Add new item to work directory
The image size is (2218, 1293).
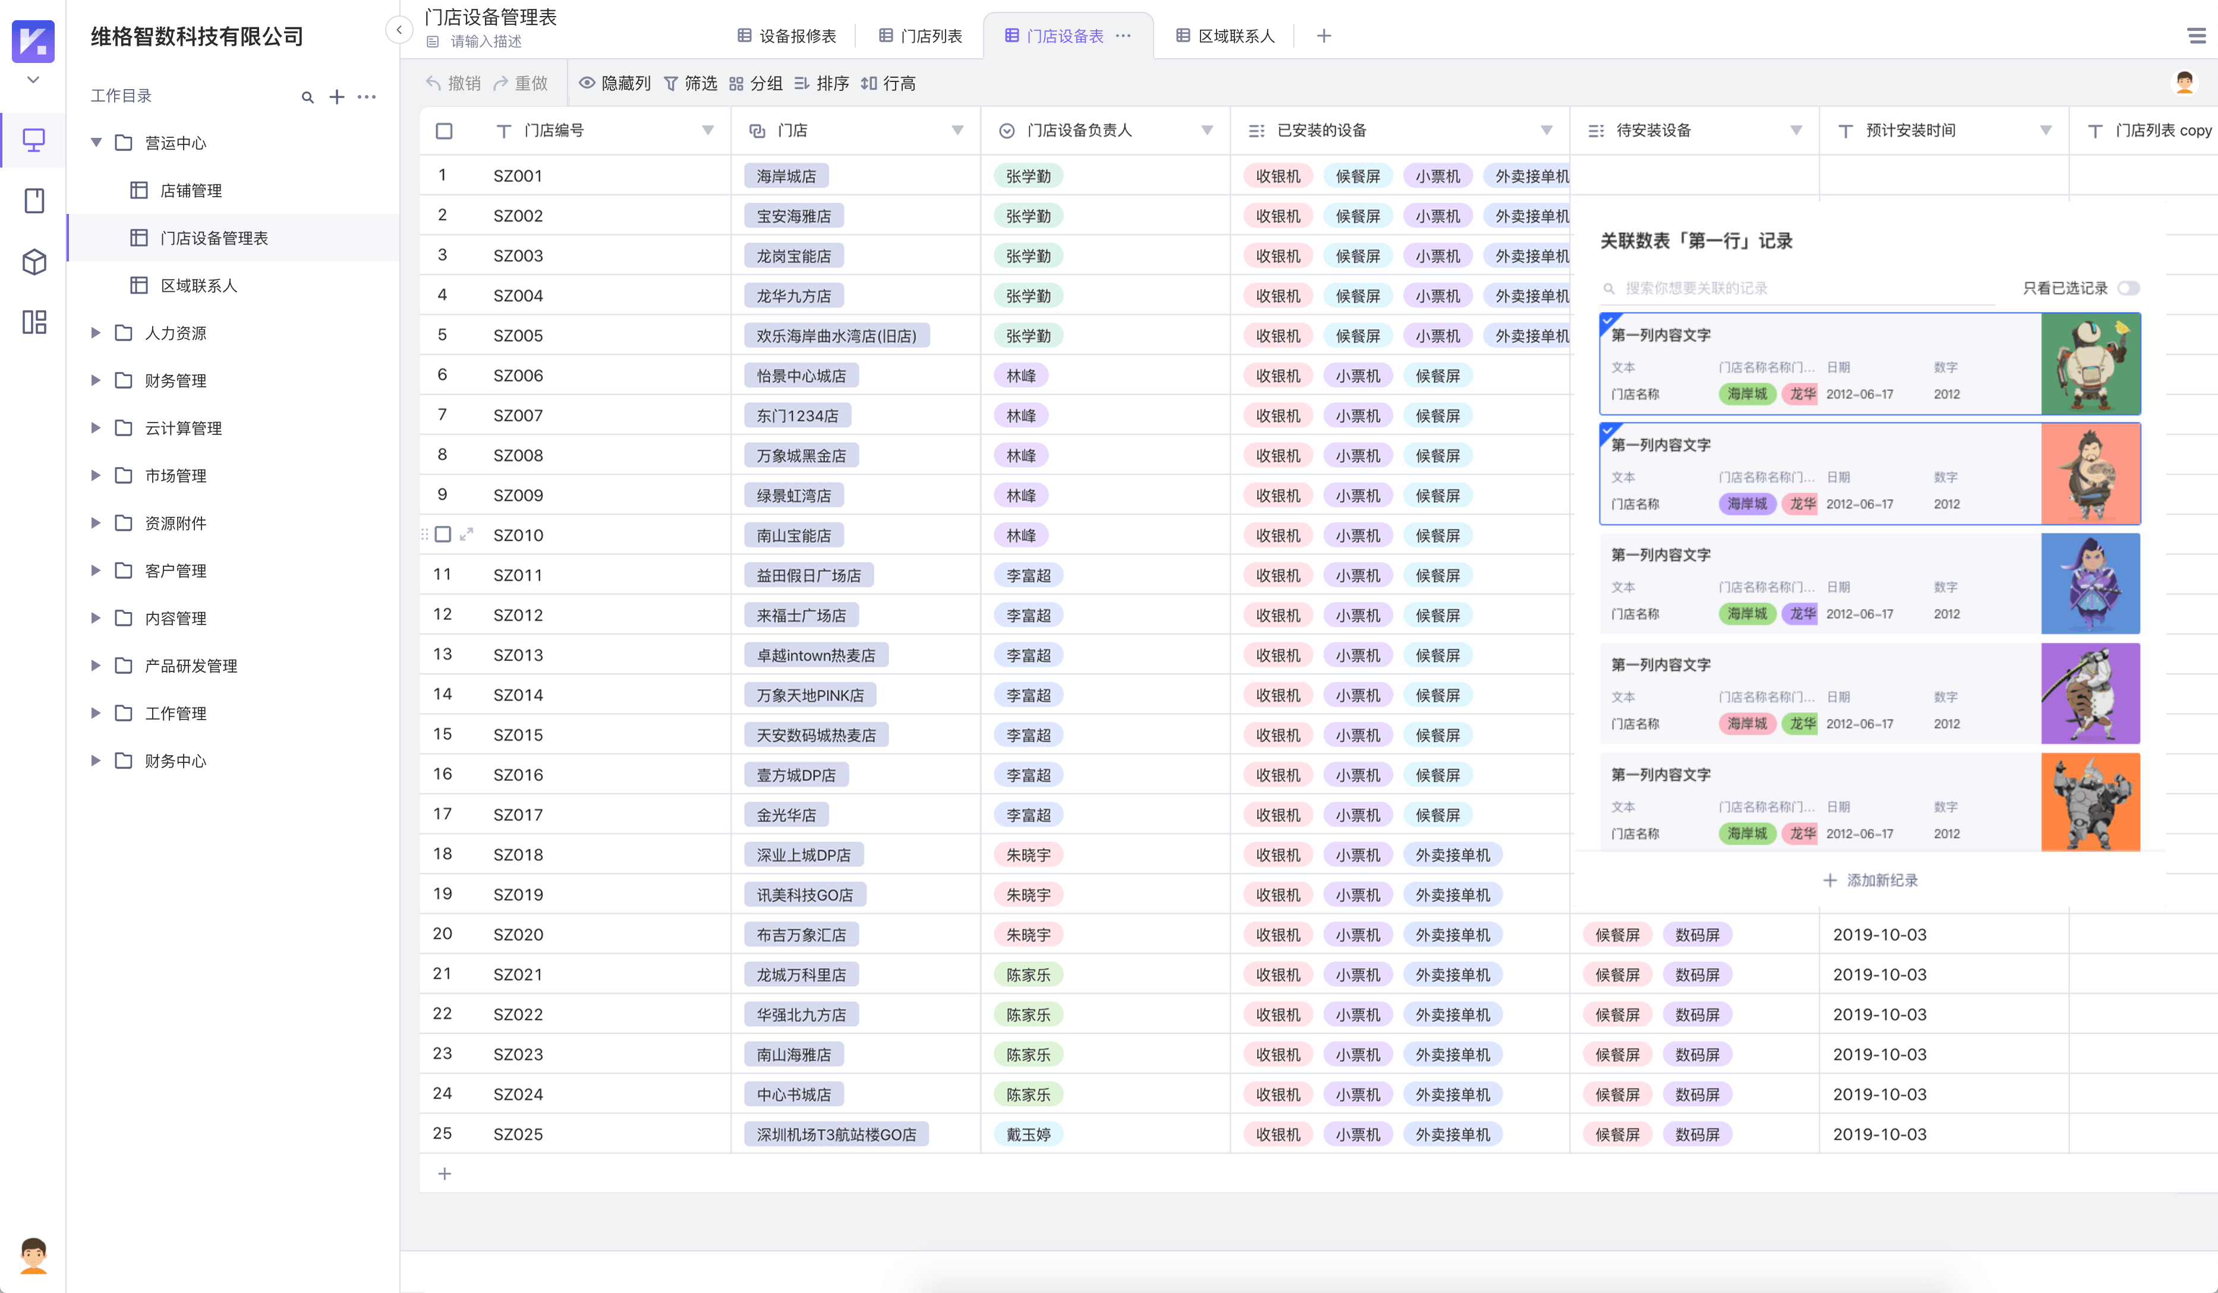(336, 97)
